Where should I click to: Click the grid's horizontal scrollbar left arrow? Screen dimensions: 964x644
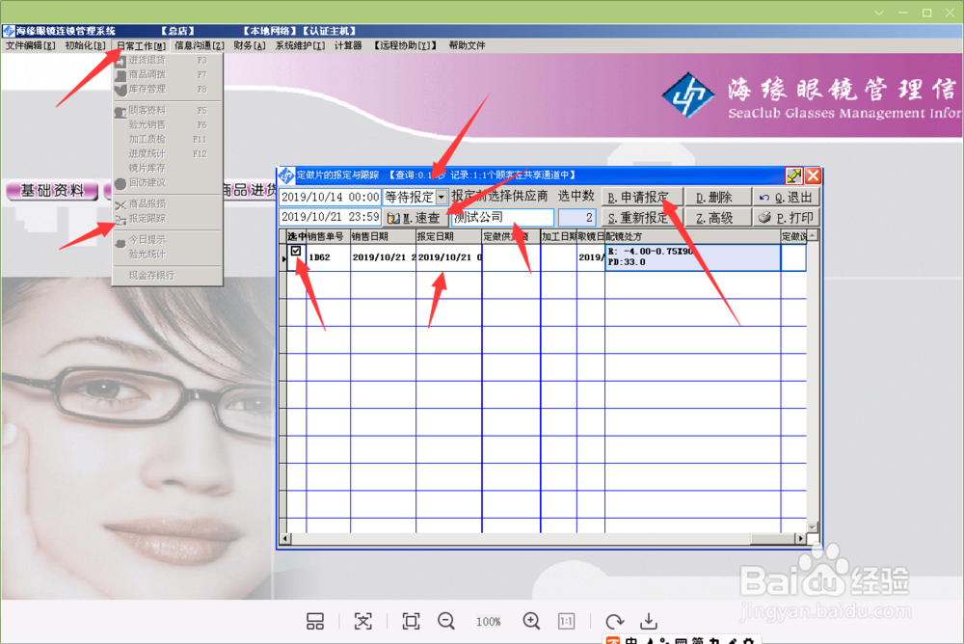[x=284, y=539]
